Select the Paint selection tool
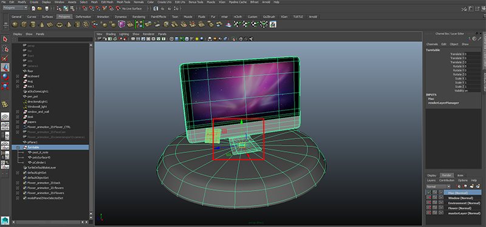 5,58
